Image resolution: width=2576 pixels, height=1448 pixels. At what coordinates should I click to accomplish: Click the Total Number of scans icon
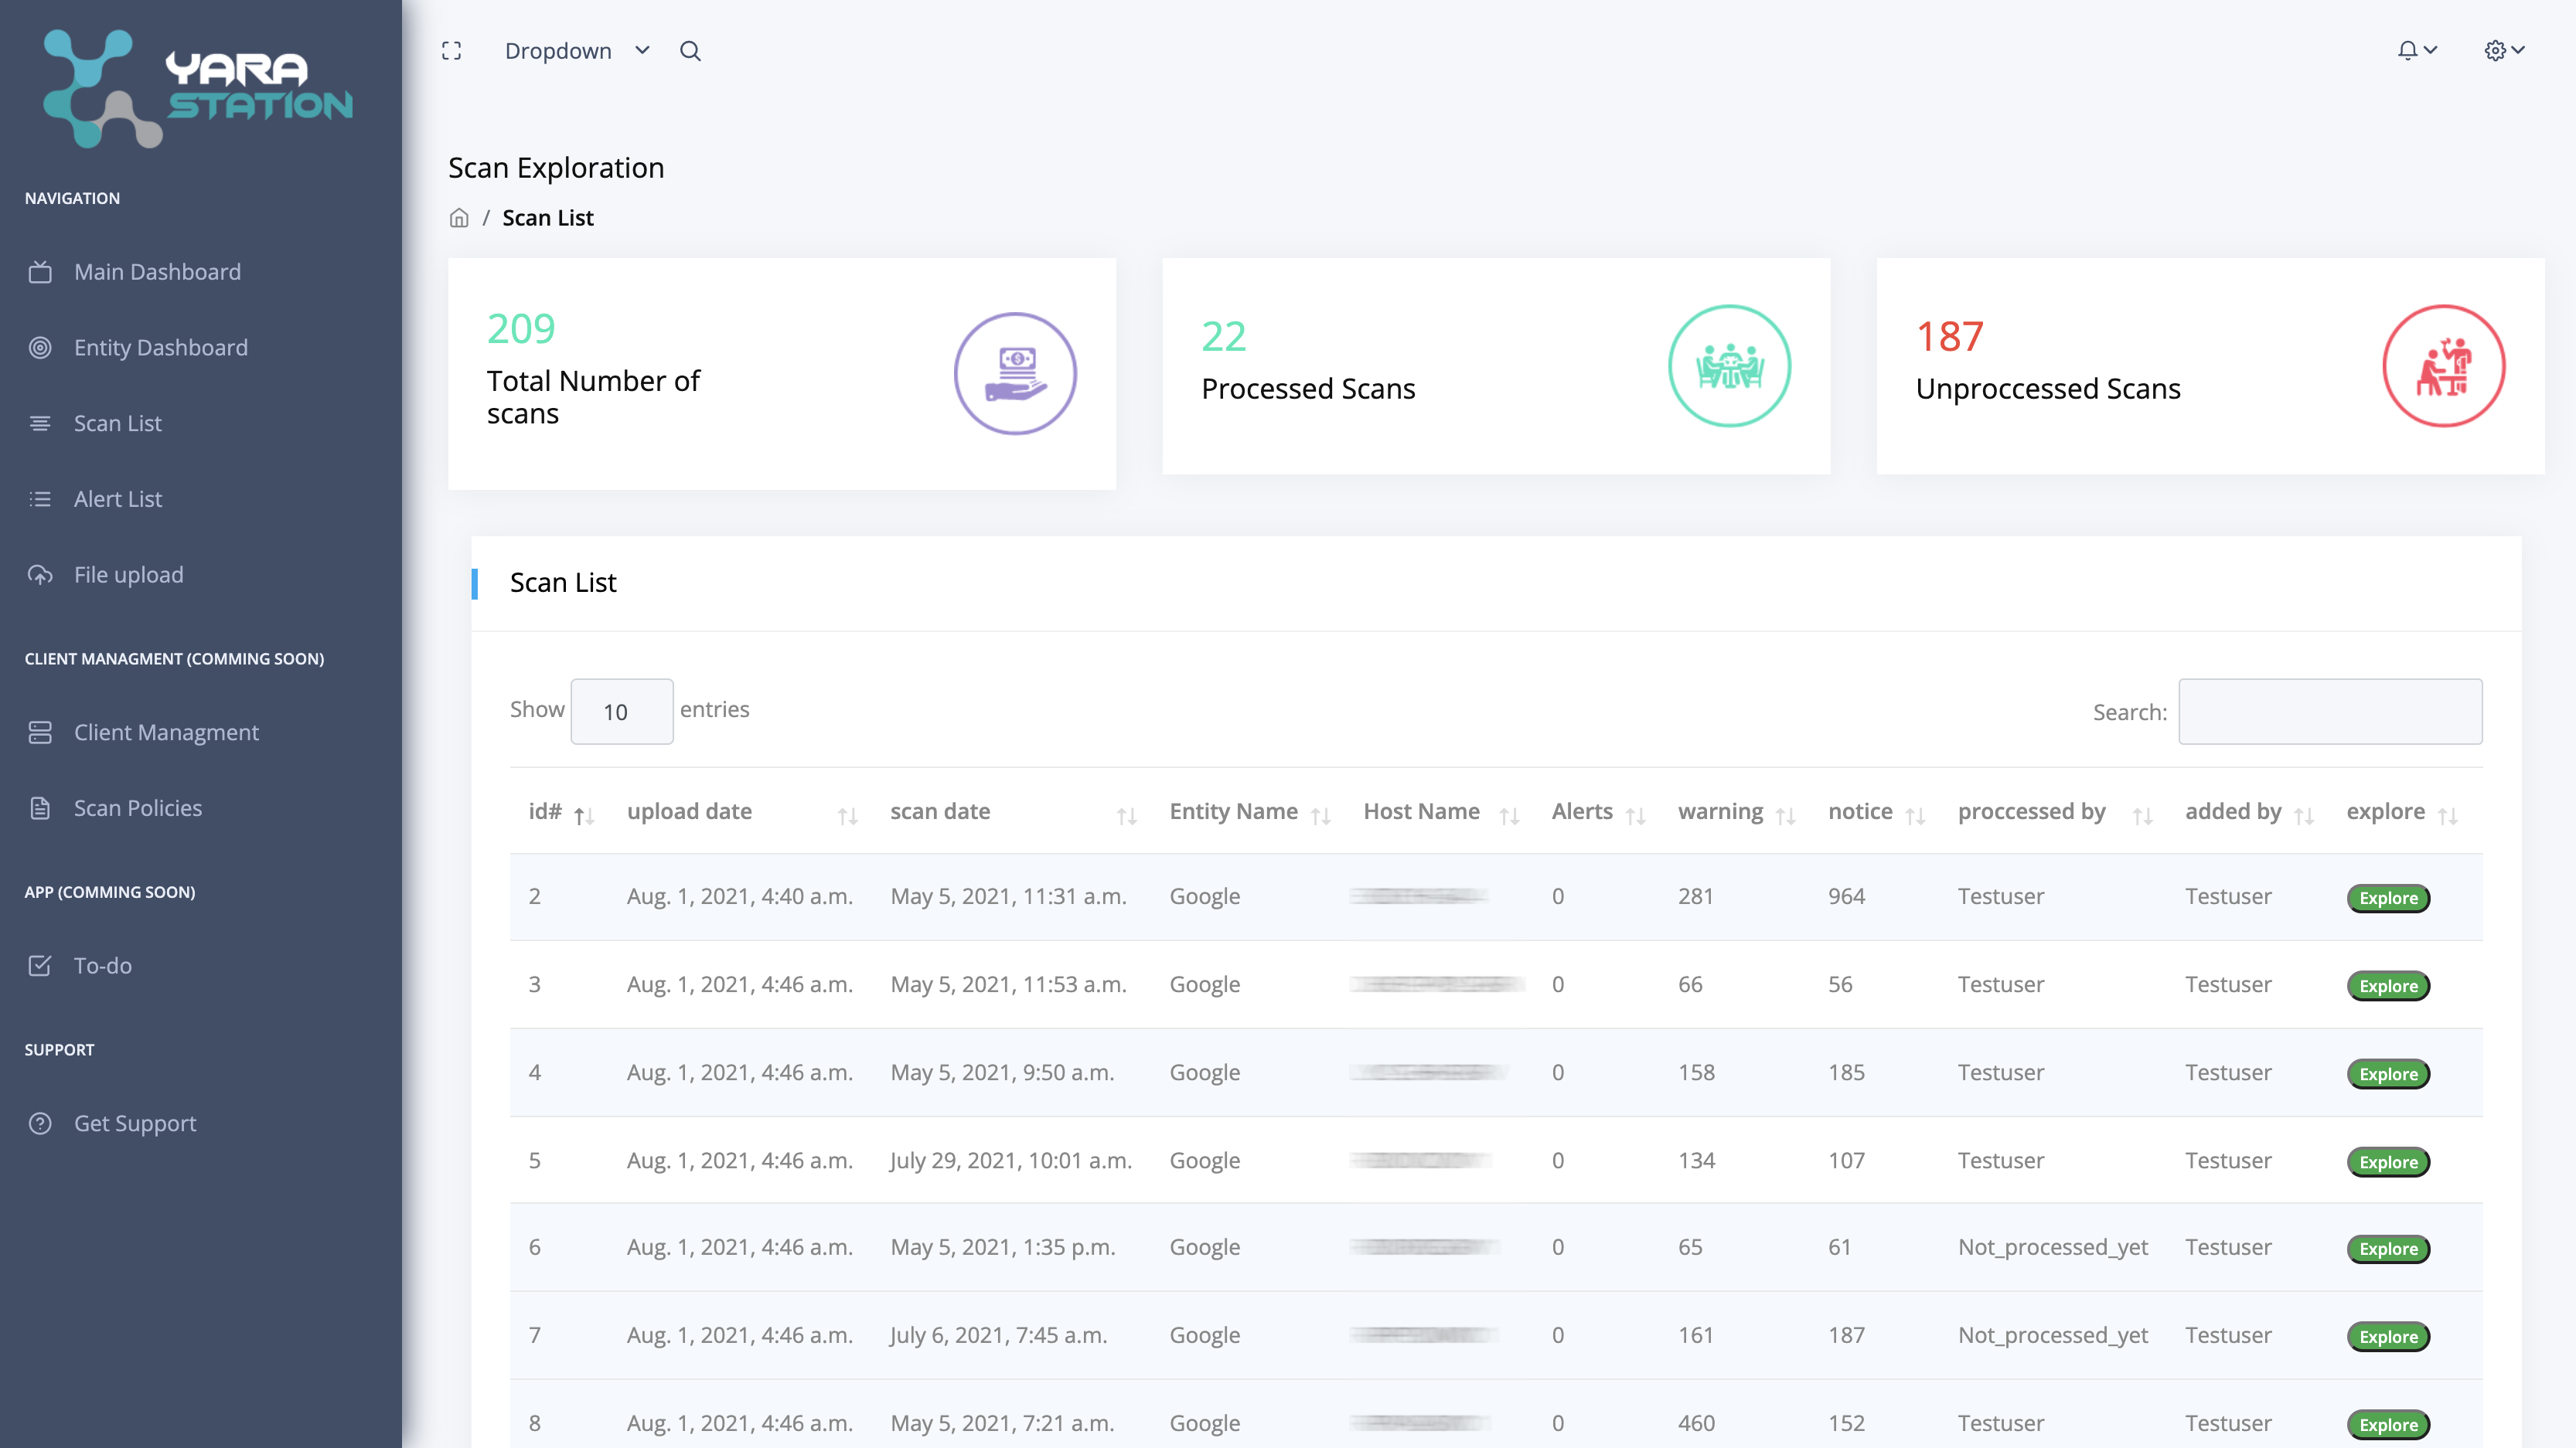(x=1014, y=374)
